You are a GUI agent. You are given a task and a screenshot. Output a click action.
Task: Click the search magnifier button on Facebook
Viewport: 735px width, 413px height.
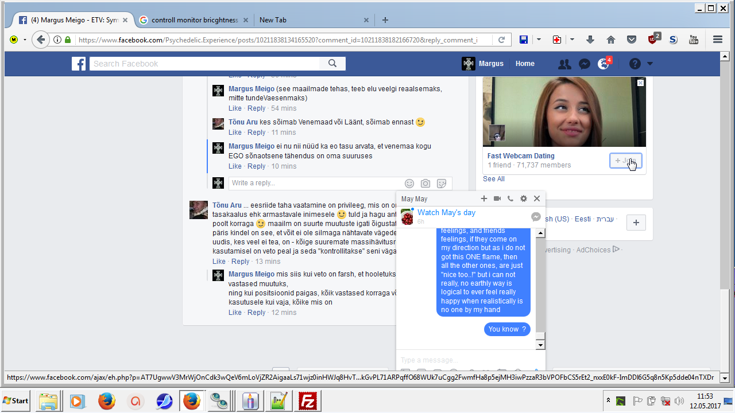(332, 64)
